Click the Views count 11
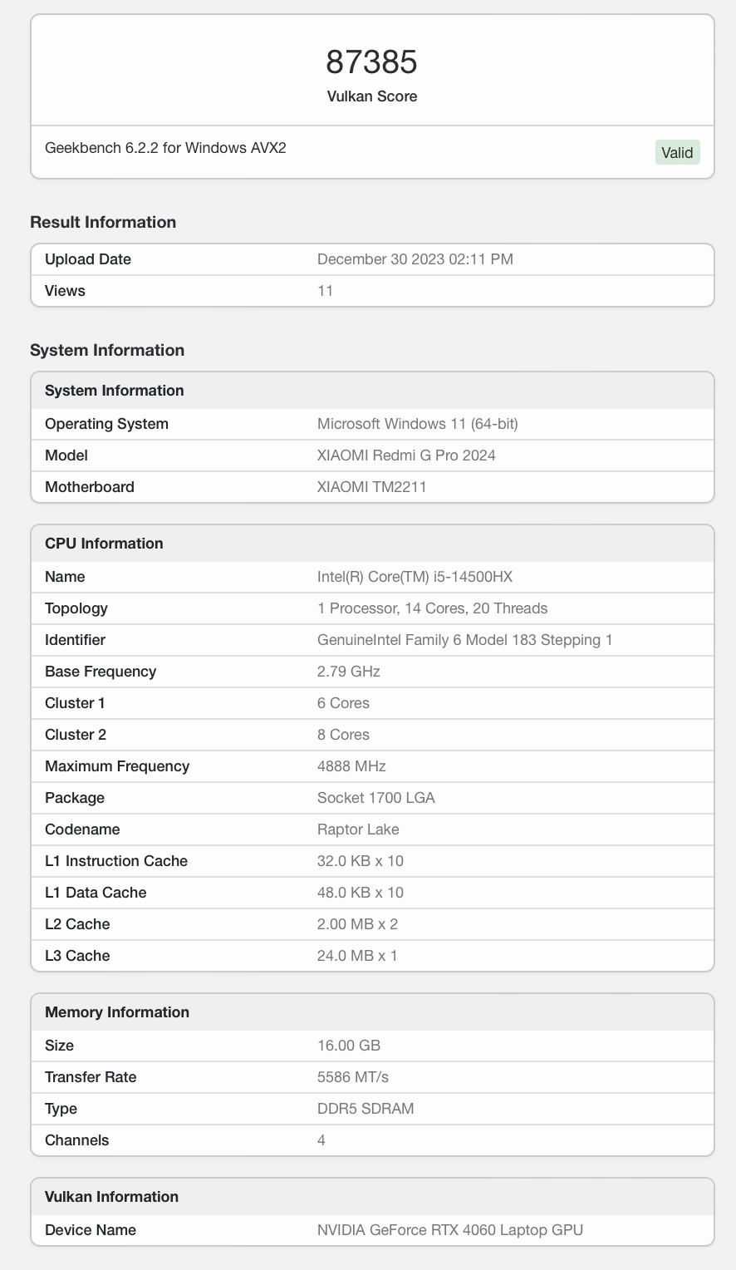This screenshot has height=1270, width=736. pos(325,291)
